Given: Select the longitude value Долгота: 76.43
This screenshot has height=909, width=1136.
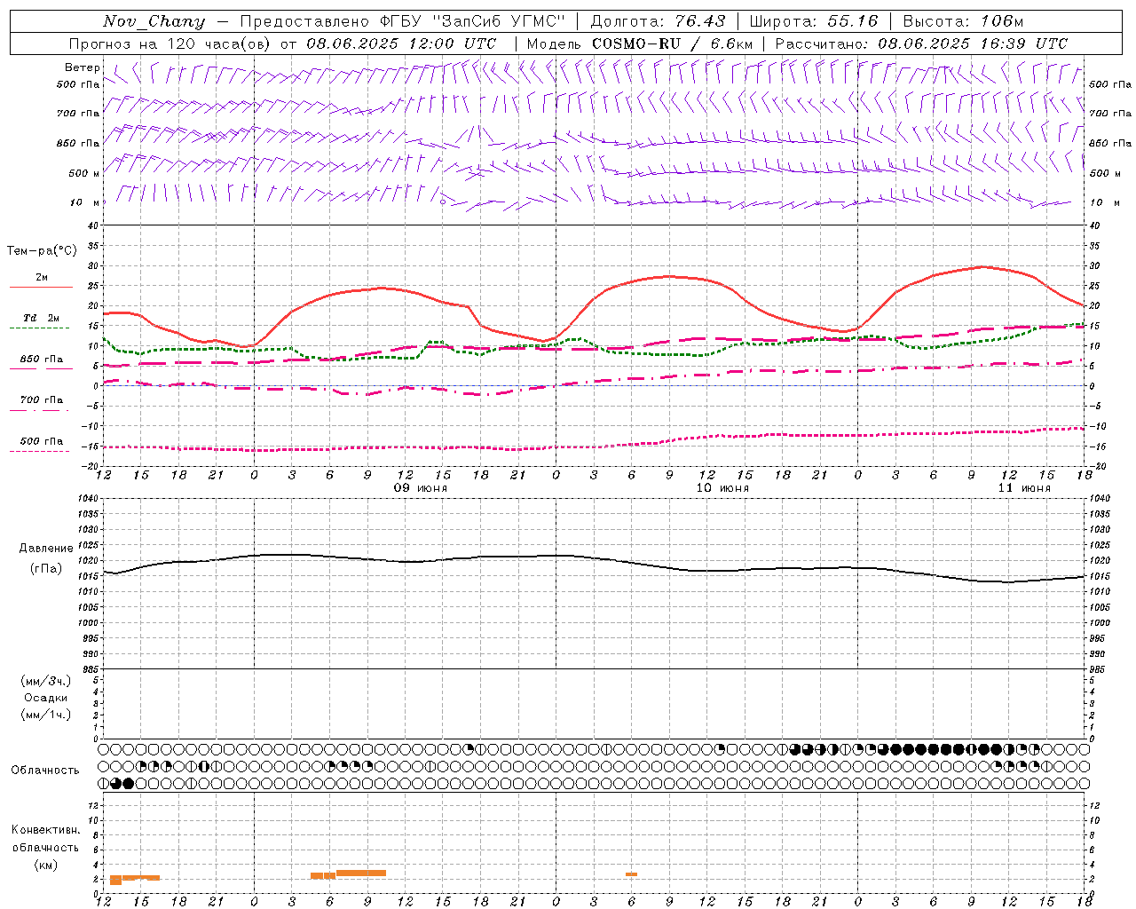Looking at the screenshot, I should 658,21.
